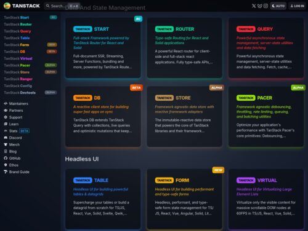
Task: Open TanStack DB in the sidebar
Action: point(30,52)
